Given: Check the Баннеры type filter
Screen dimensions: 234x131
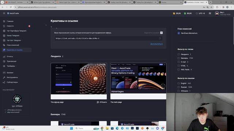Looking at the screenshot, I should pos(178,58).
